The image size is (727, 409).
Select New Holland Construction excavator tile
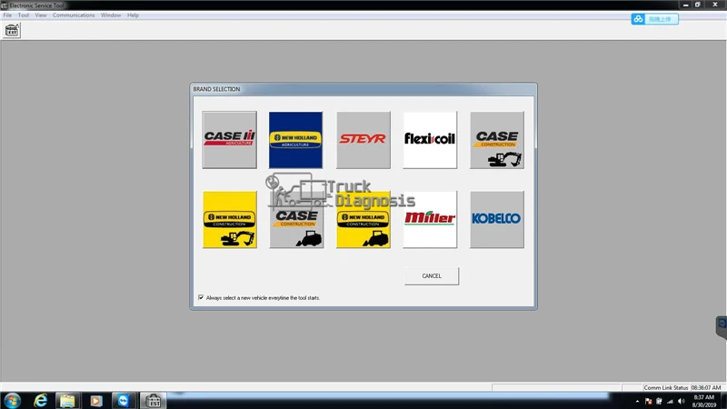230,219
